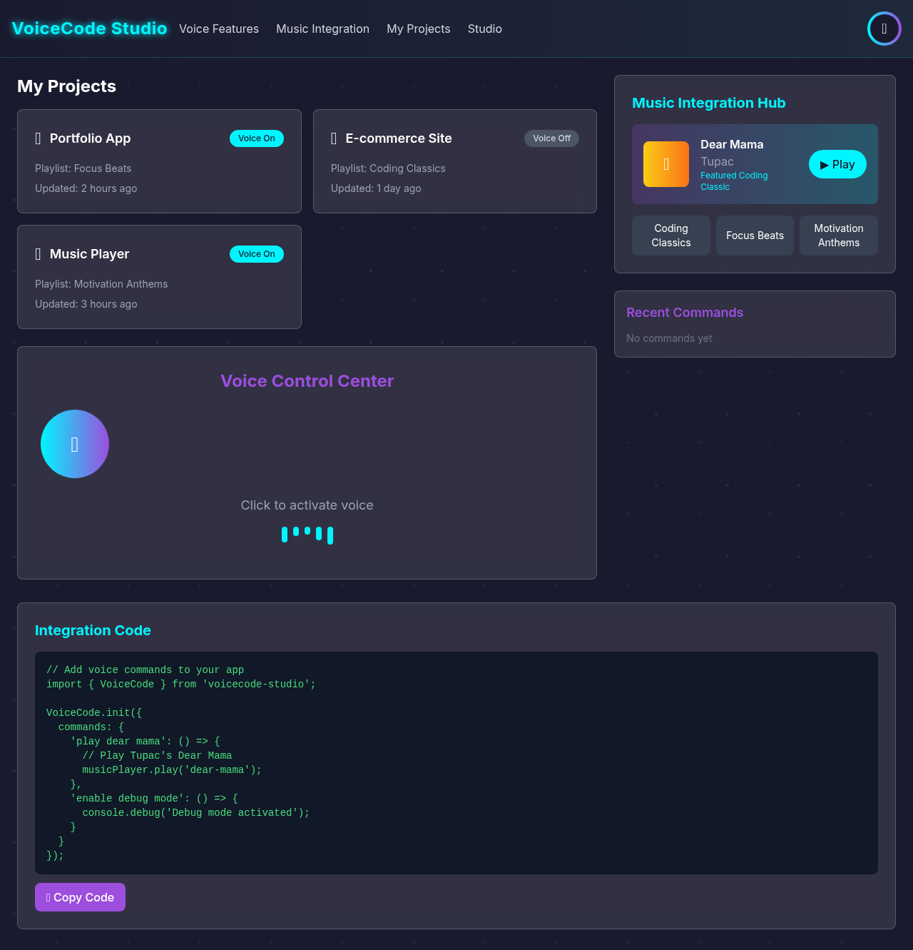This screenshot has height=950, width=913.
Task: Click the Portfolio App project icon
Action: click(x=38, y=138)
